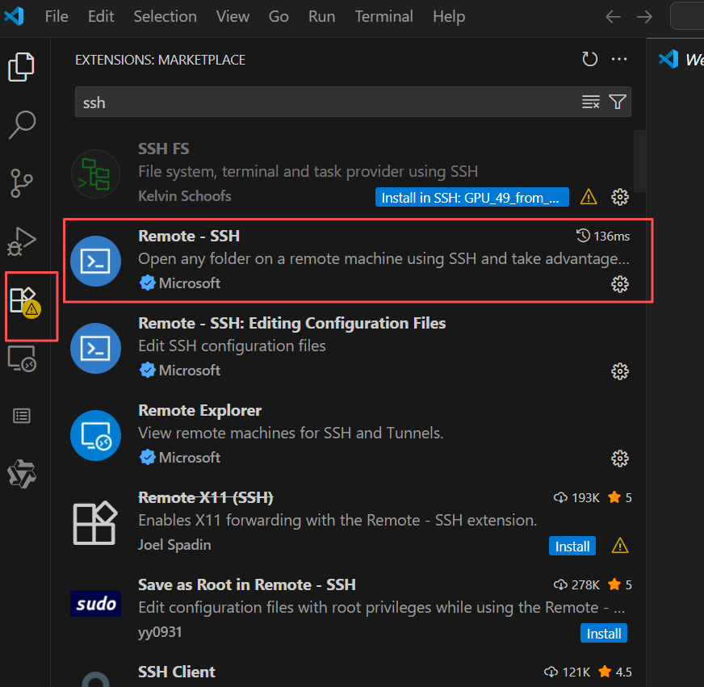Click the 4.5 star rating of SSH Client
This screenshot has width=704, height=687.
(x=615, y=672)
